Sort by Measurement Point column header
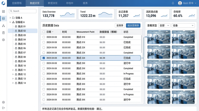Viewport: 199px width, 111px height. tap(85, 32)
